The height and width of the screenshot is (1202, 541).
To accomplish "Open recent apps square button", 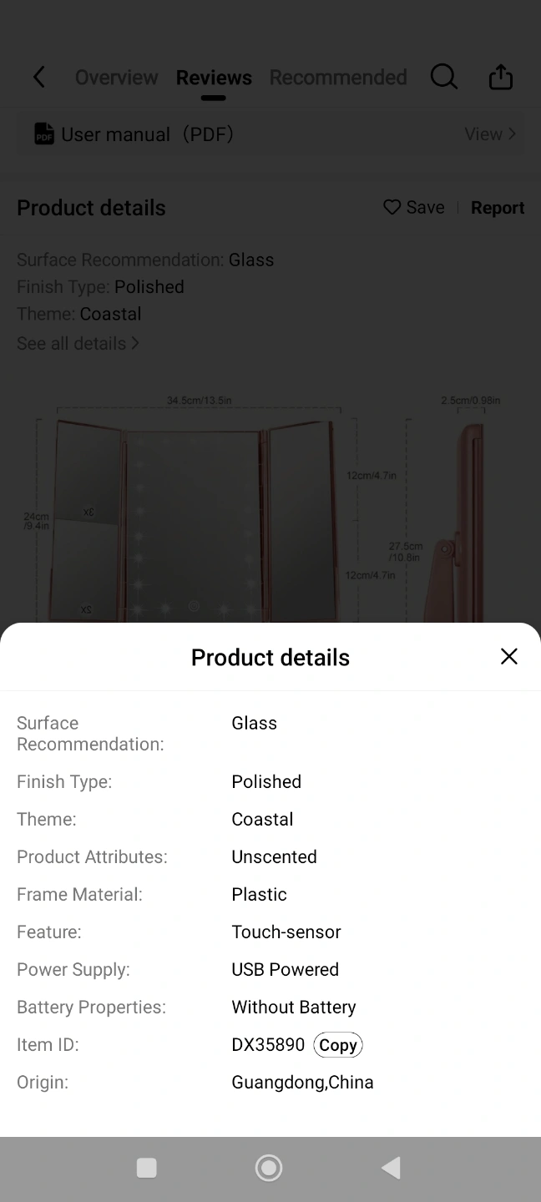I will point(146,1168).
